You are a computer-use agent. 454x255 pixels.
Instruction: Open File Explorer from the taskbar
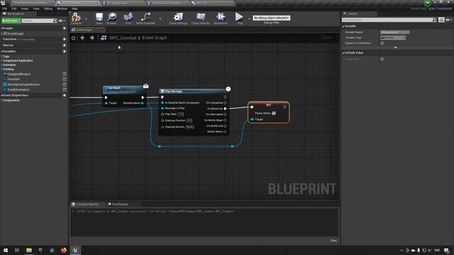click(x=29, y=250)
